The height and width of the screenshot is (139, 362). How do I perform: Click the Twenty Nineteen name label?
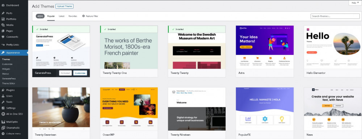[x=181, y=135]
